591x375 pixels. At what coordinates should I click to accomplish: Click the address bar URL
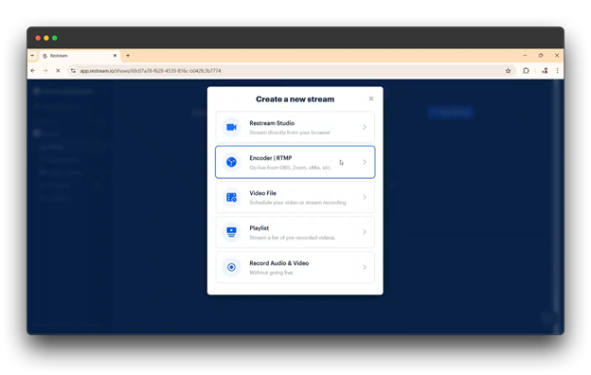151,70
